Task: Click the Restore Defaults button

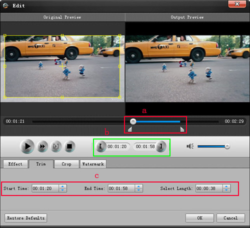Action: 26,218
